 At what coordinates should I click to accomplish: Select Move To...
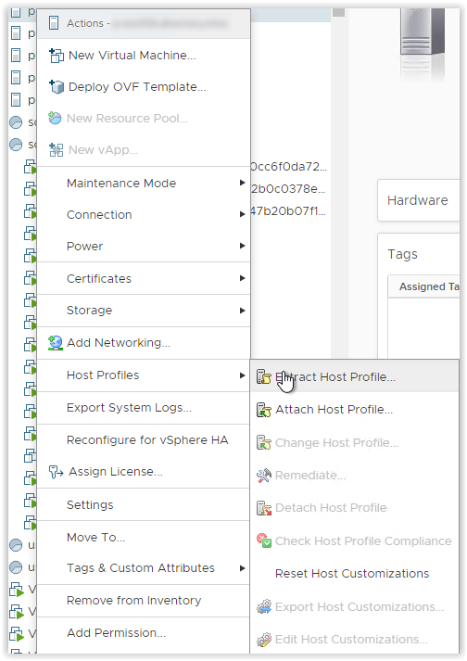144,538
